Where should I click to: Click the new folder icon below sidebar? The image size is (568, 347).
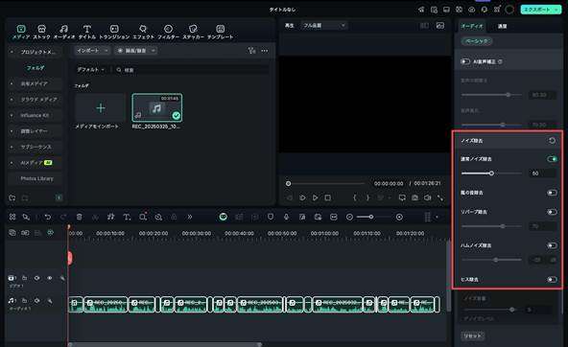(x=12, y=197)
